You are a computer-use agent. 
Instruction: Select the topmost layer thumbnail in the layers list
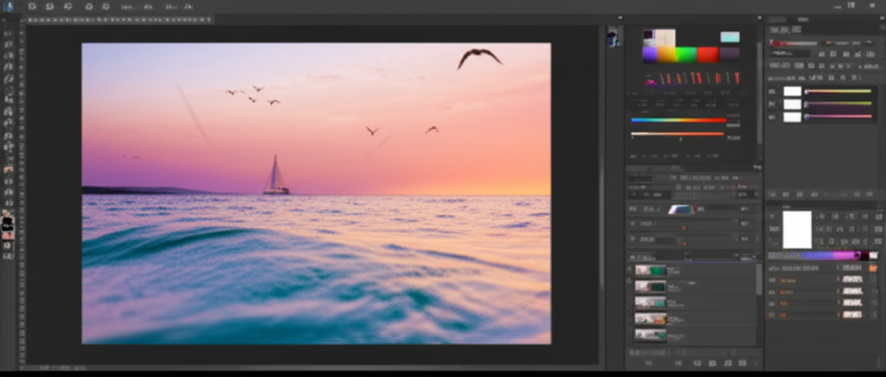651,271
